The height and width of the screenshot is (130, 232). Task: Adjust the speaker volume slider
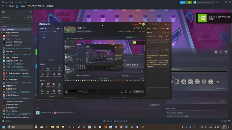92,91
